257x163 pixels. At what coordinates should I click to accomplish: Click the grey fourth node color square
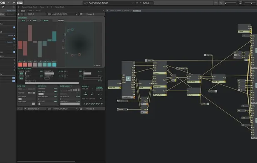[x=35, y=65]
